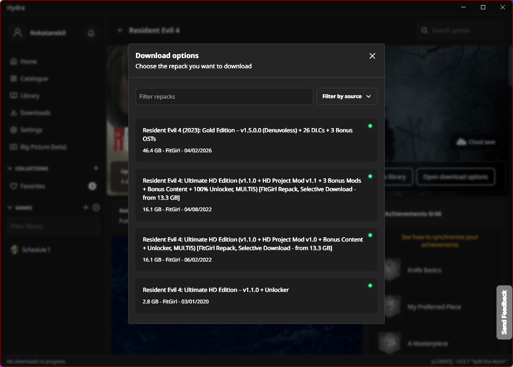513x367 pixels.
Task: Click the Favorites count badge
Action: tap(92, 186)
